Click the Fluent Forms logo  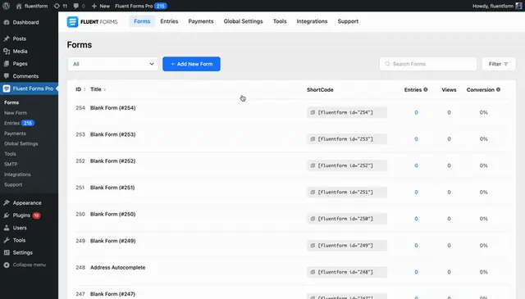click(x=92, y=22)
